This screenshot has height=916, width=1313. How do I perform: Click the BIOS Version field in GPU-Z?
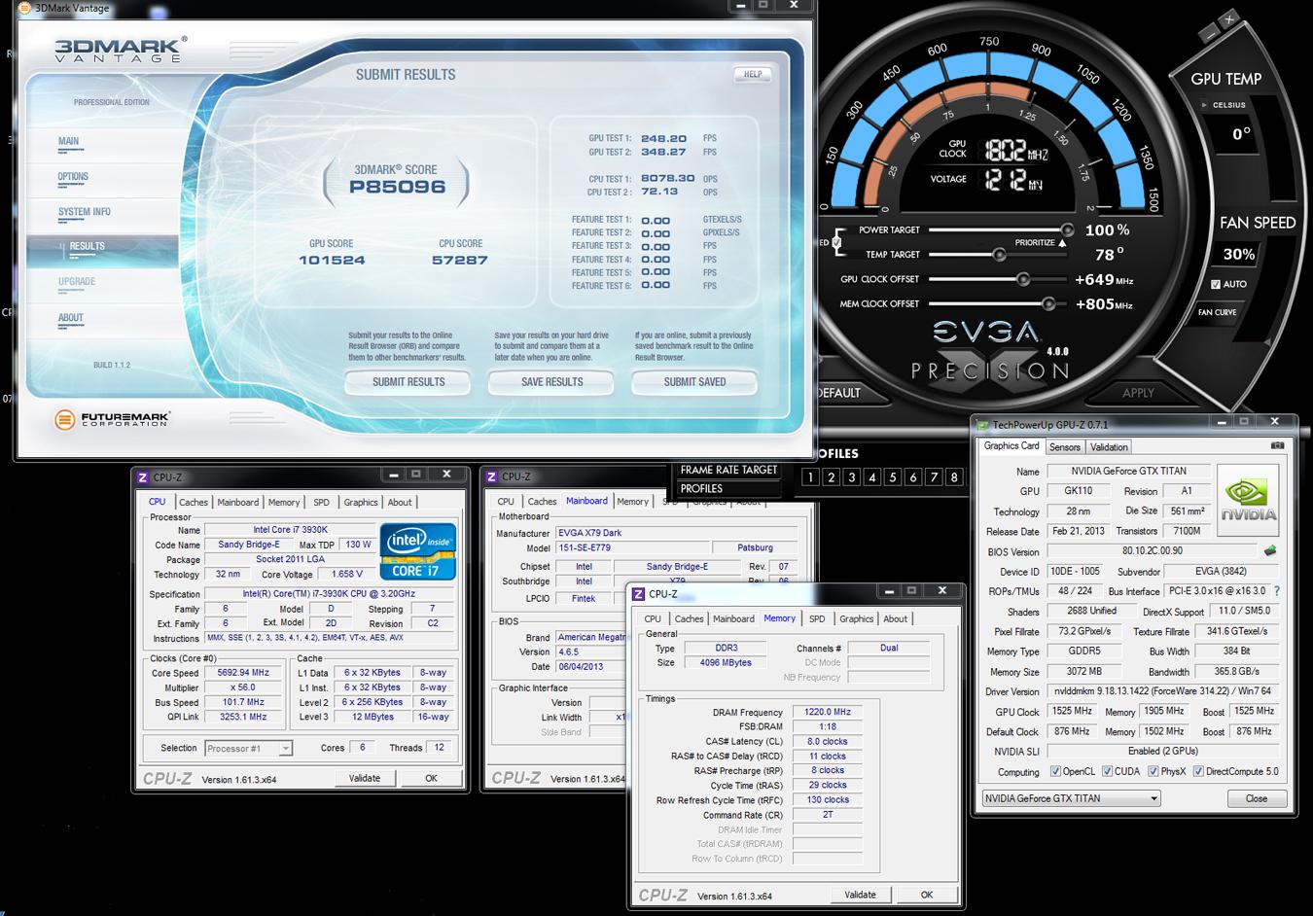[x=1153, y=551]
